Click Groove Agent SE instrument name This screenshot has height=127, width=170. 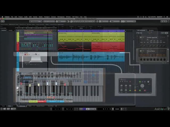pos(152,38)
